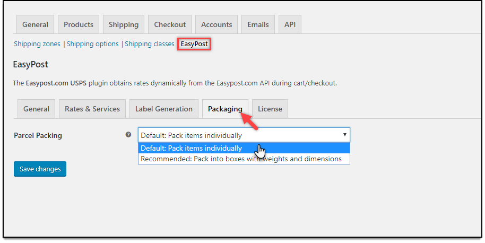
Task: Open the Accounts tab
Action: [x=216, y=24]
